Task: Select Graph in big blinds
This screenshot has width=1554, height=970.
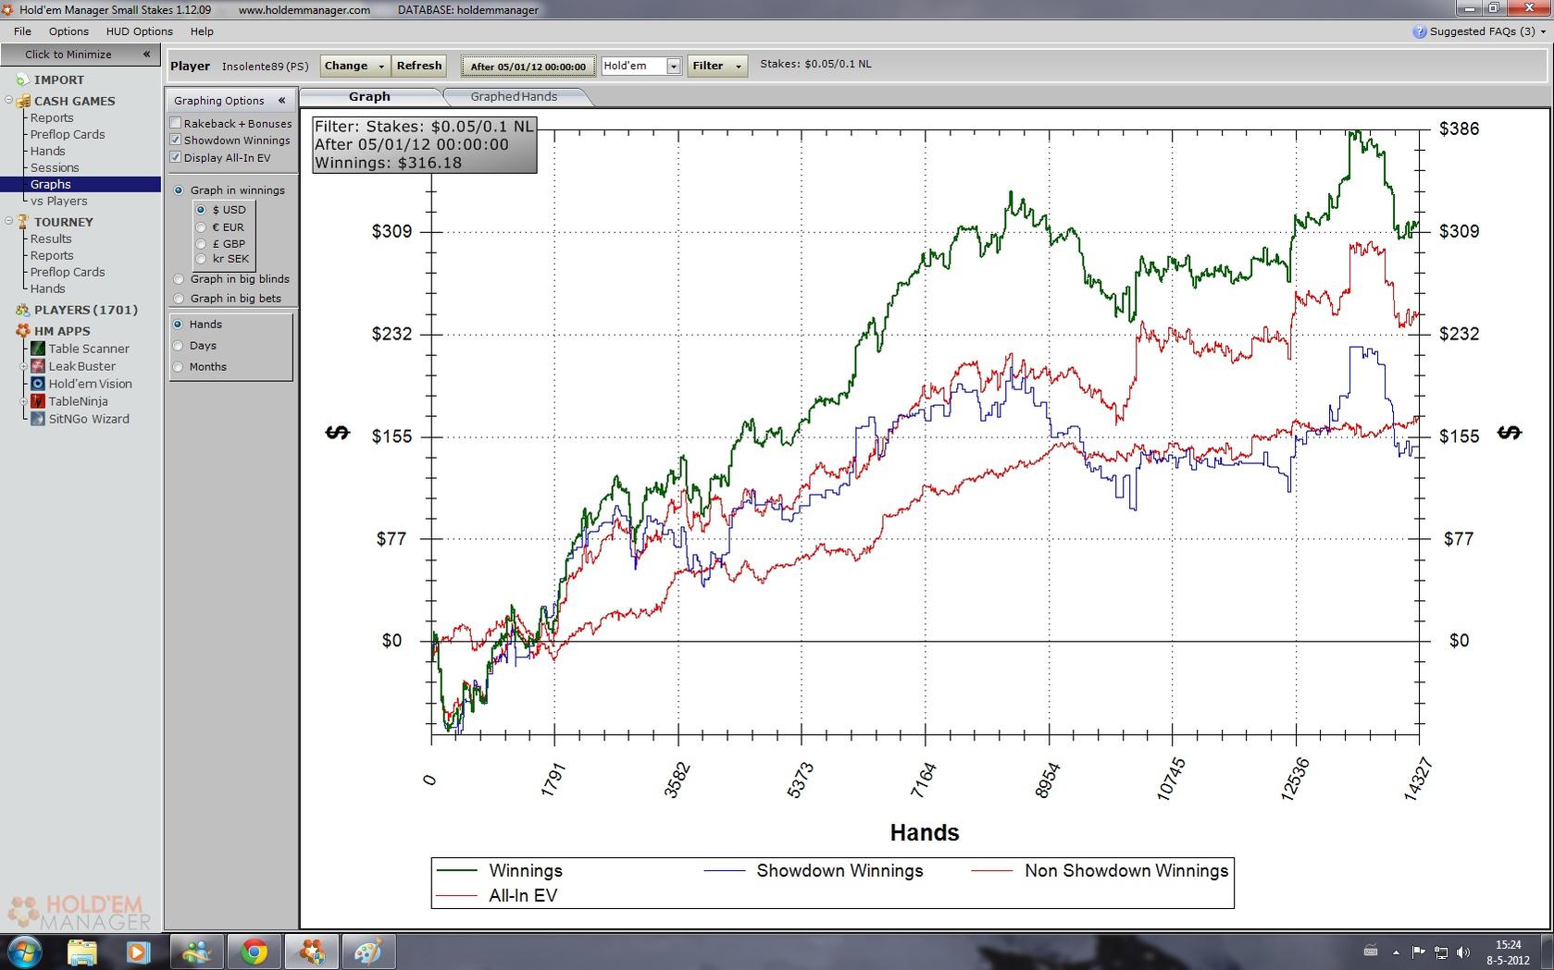Action: 179,279
